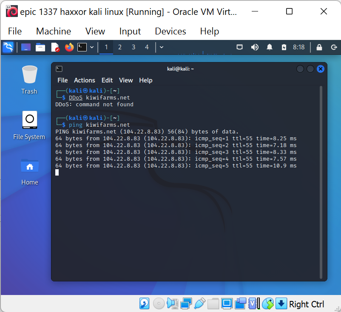Close the kali@kali terminal window
The image size is (341, 312).
[x=321, y=69]
